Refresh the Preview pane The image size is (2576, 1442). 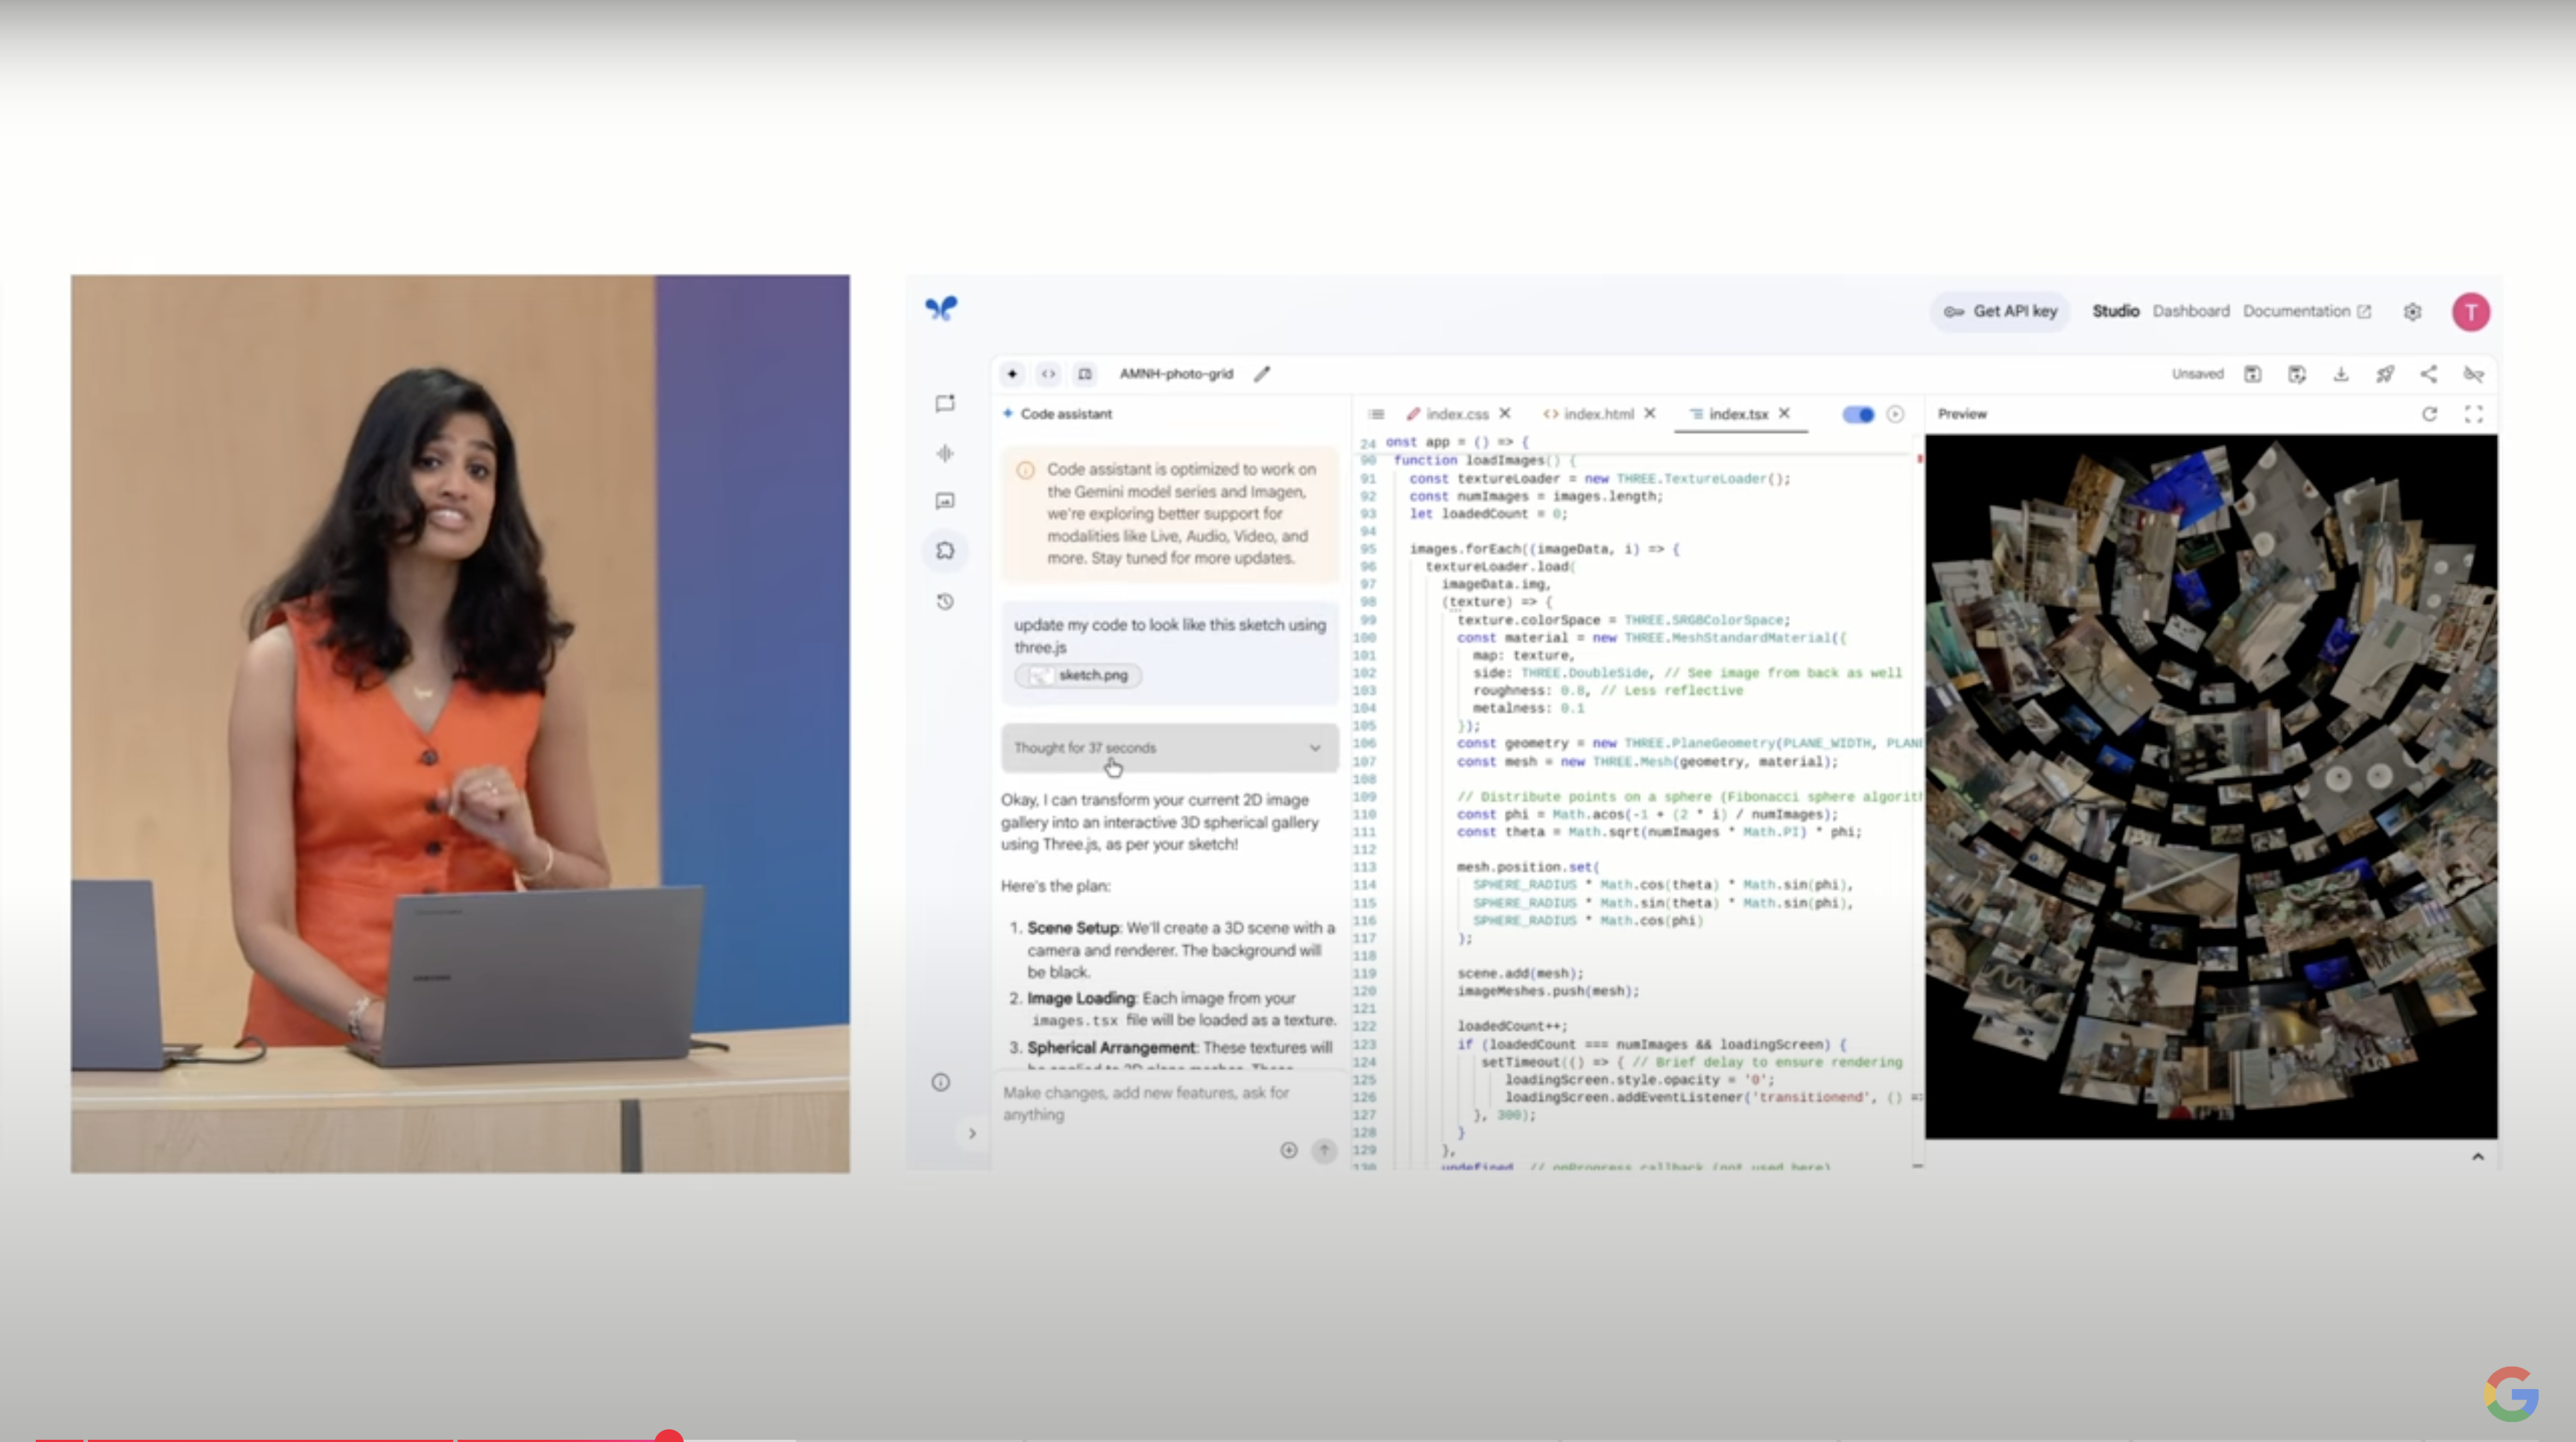point(2429,414)
